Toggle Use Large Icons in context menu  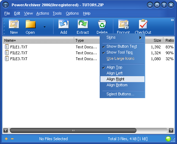[x=122, y=58]
